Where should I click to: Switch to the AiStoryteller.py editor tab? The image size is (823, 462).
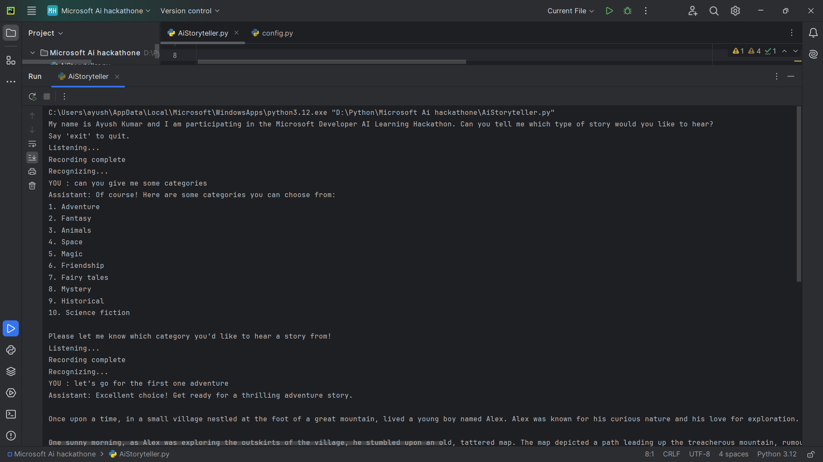tap(203, 33)
